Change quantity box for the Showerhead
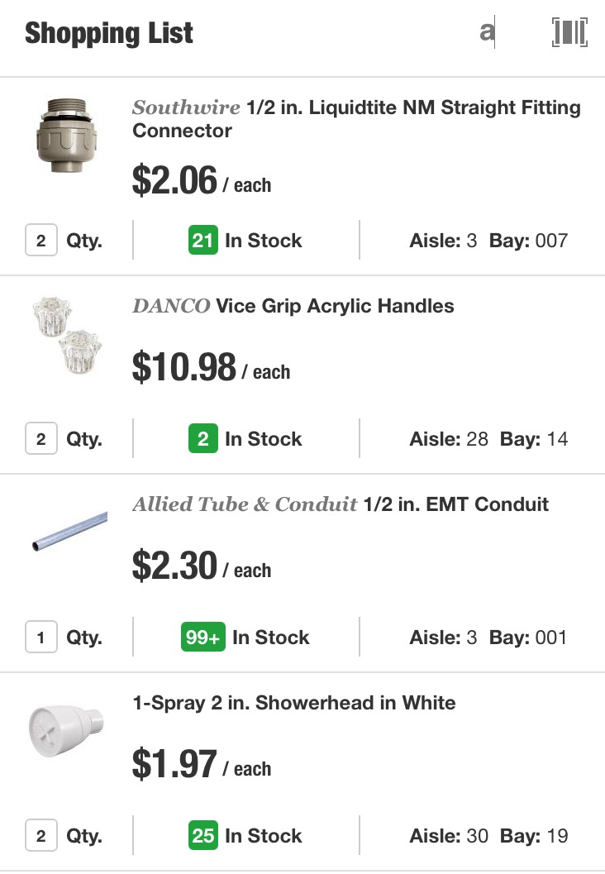Screen dimensions: 605x874 (41, 836)
